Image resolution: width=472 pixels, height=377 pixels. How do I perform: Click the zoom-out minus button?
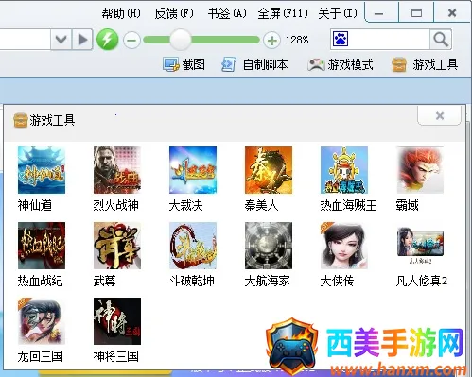[x=131, y=41]
